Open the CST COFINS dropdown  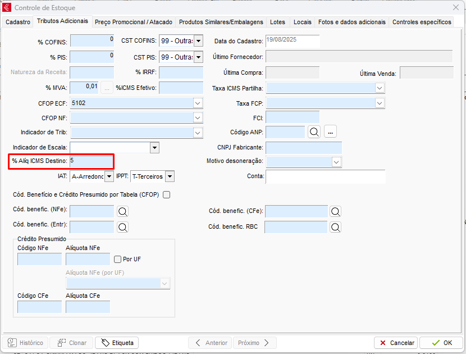(x=198, y=41)
